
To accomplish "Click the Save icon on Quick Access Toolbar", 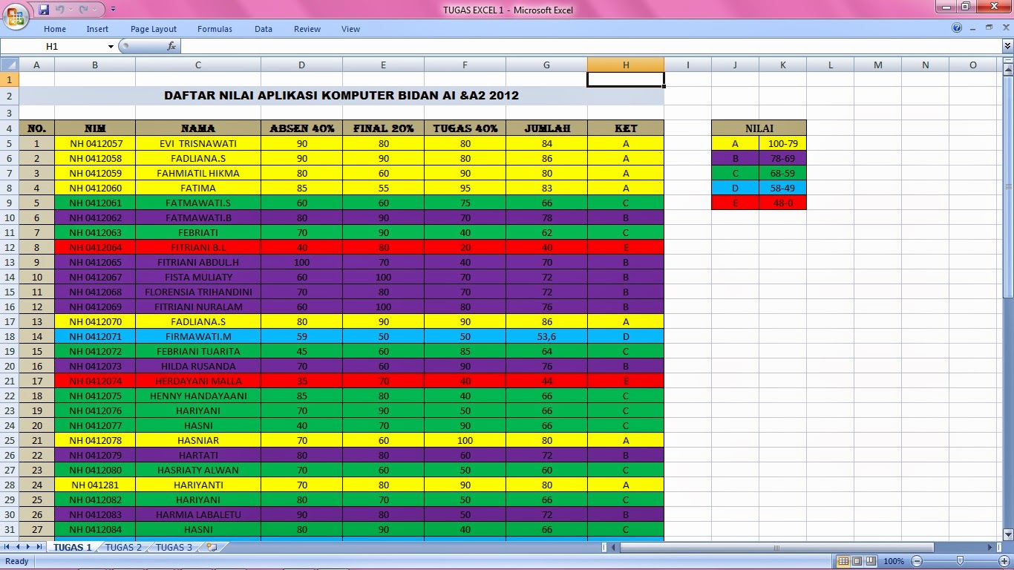I will point(44,9).
